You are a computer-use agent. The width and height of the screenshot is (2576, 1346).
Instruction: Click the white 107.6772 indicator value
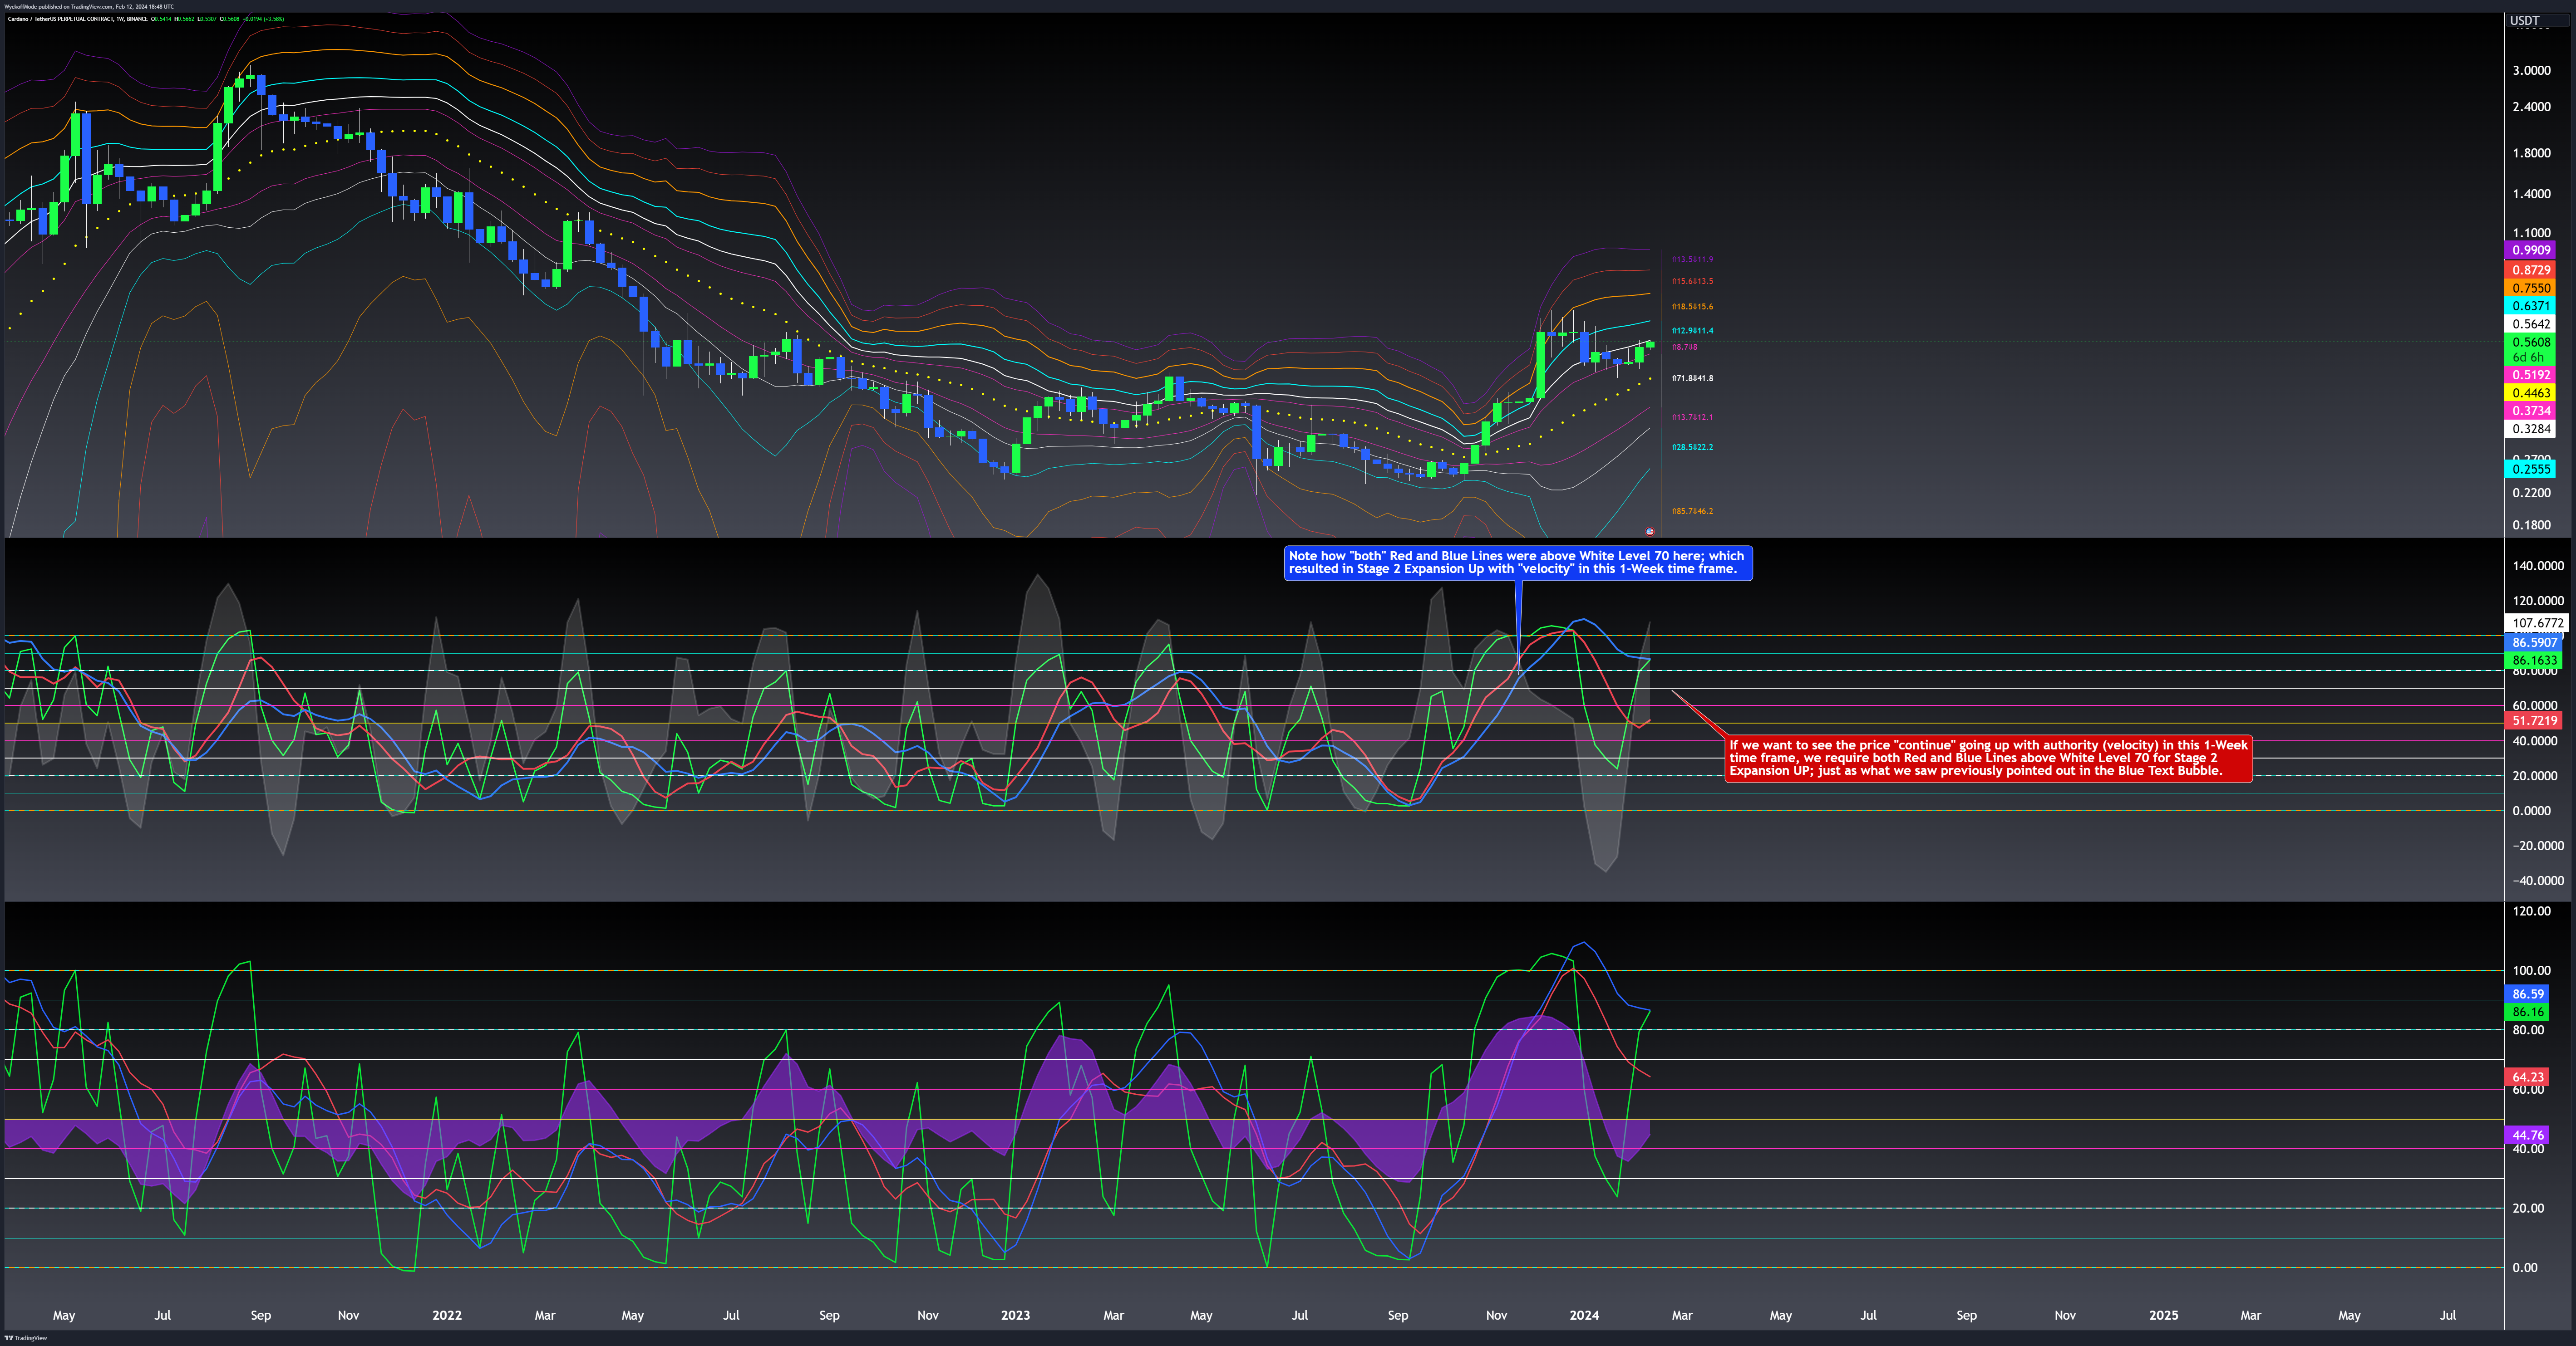(x=2538, y=622)
